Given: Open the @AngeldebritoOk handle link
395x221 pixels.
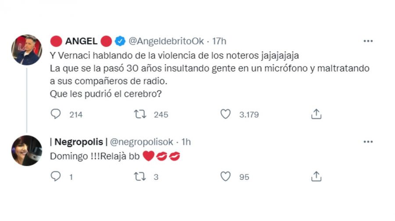Looking at the screenshot, I should 166,41.
